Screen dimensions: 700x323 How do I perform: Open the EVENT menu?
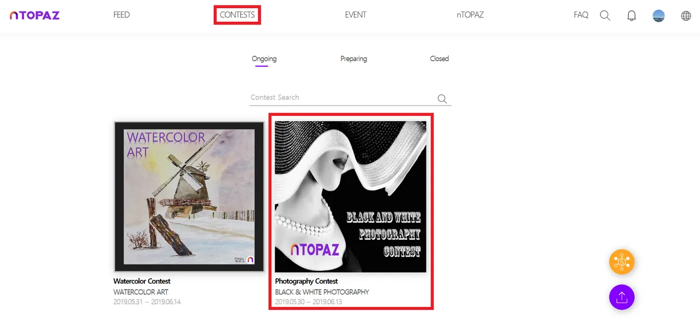pyautogui.click(x=355, y=15)
